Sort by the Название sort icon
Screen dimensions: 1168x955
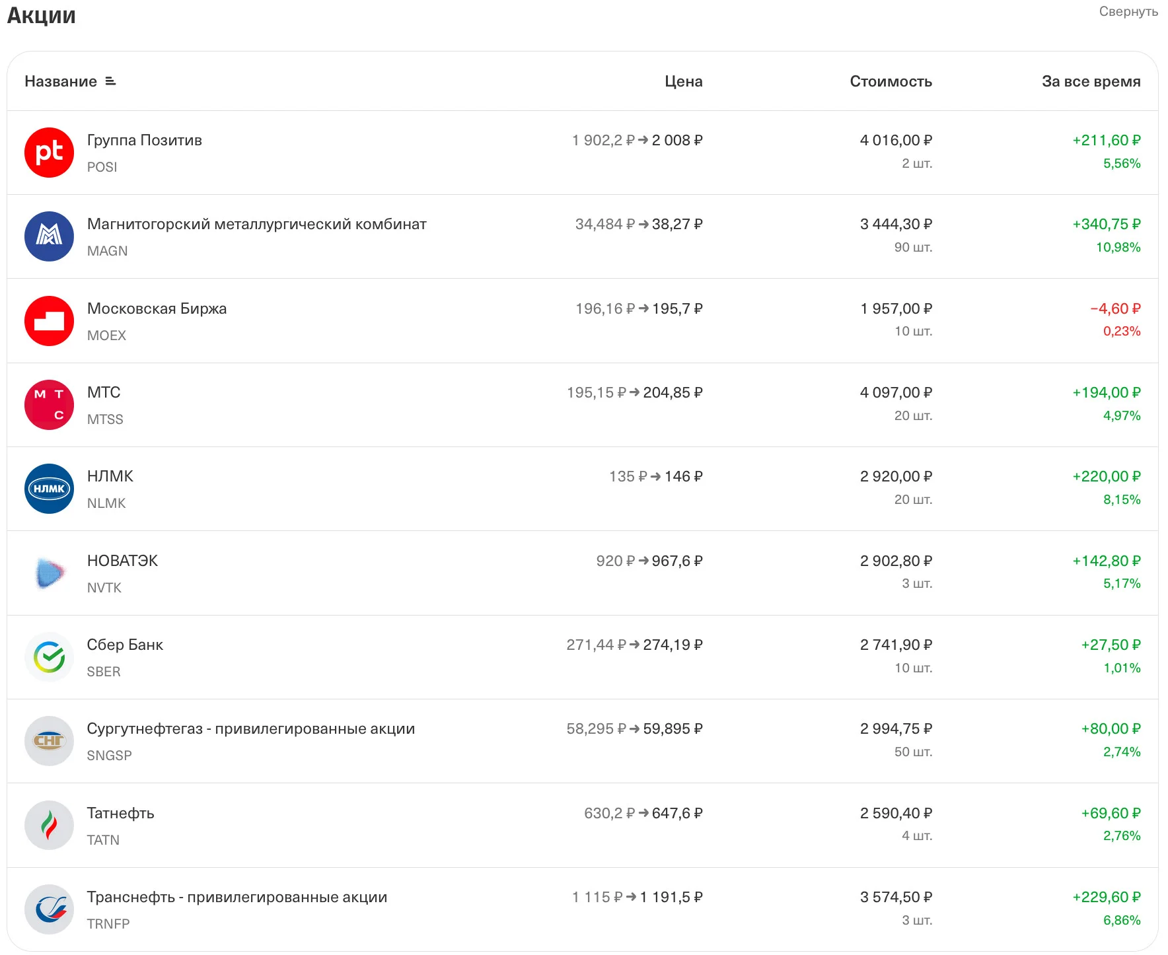(110, 81)
